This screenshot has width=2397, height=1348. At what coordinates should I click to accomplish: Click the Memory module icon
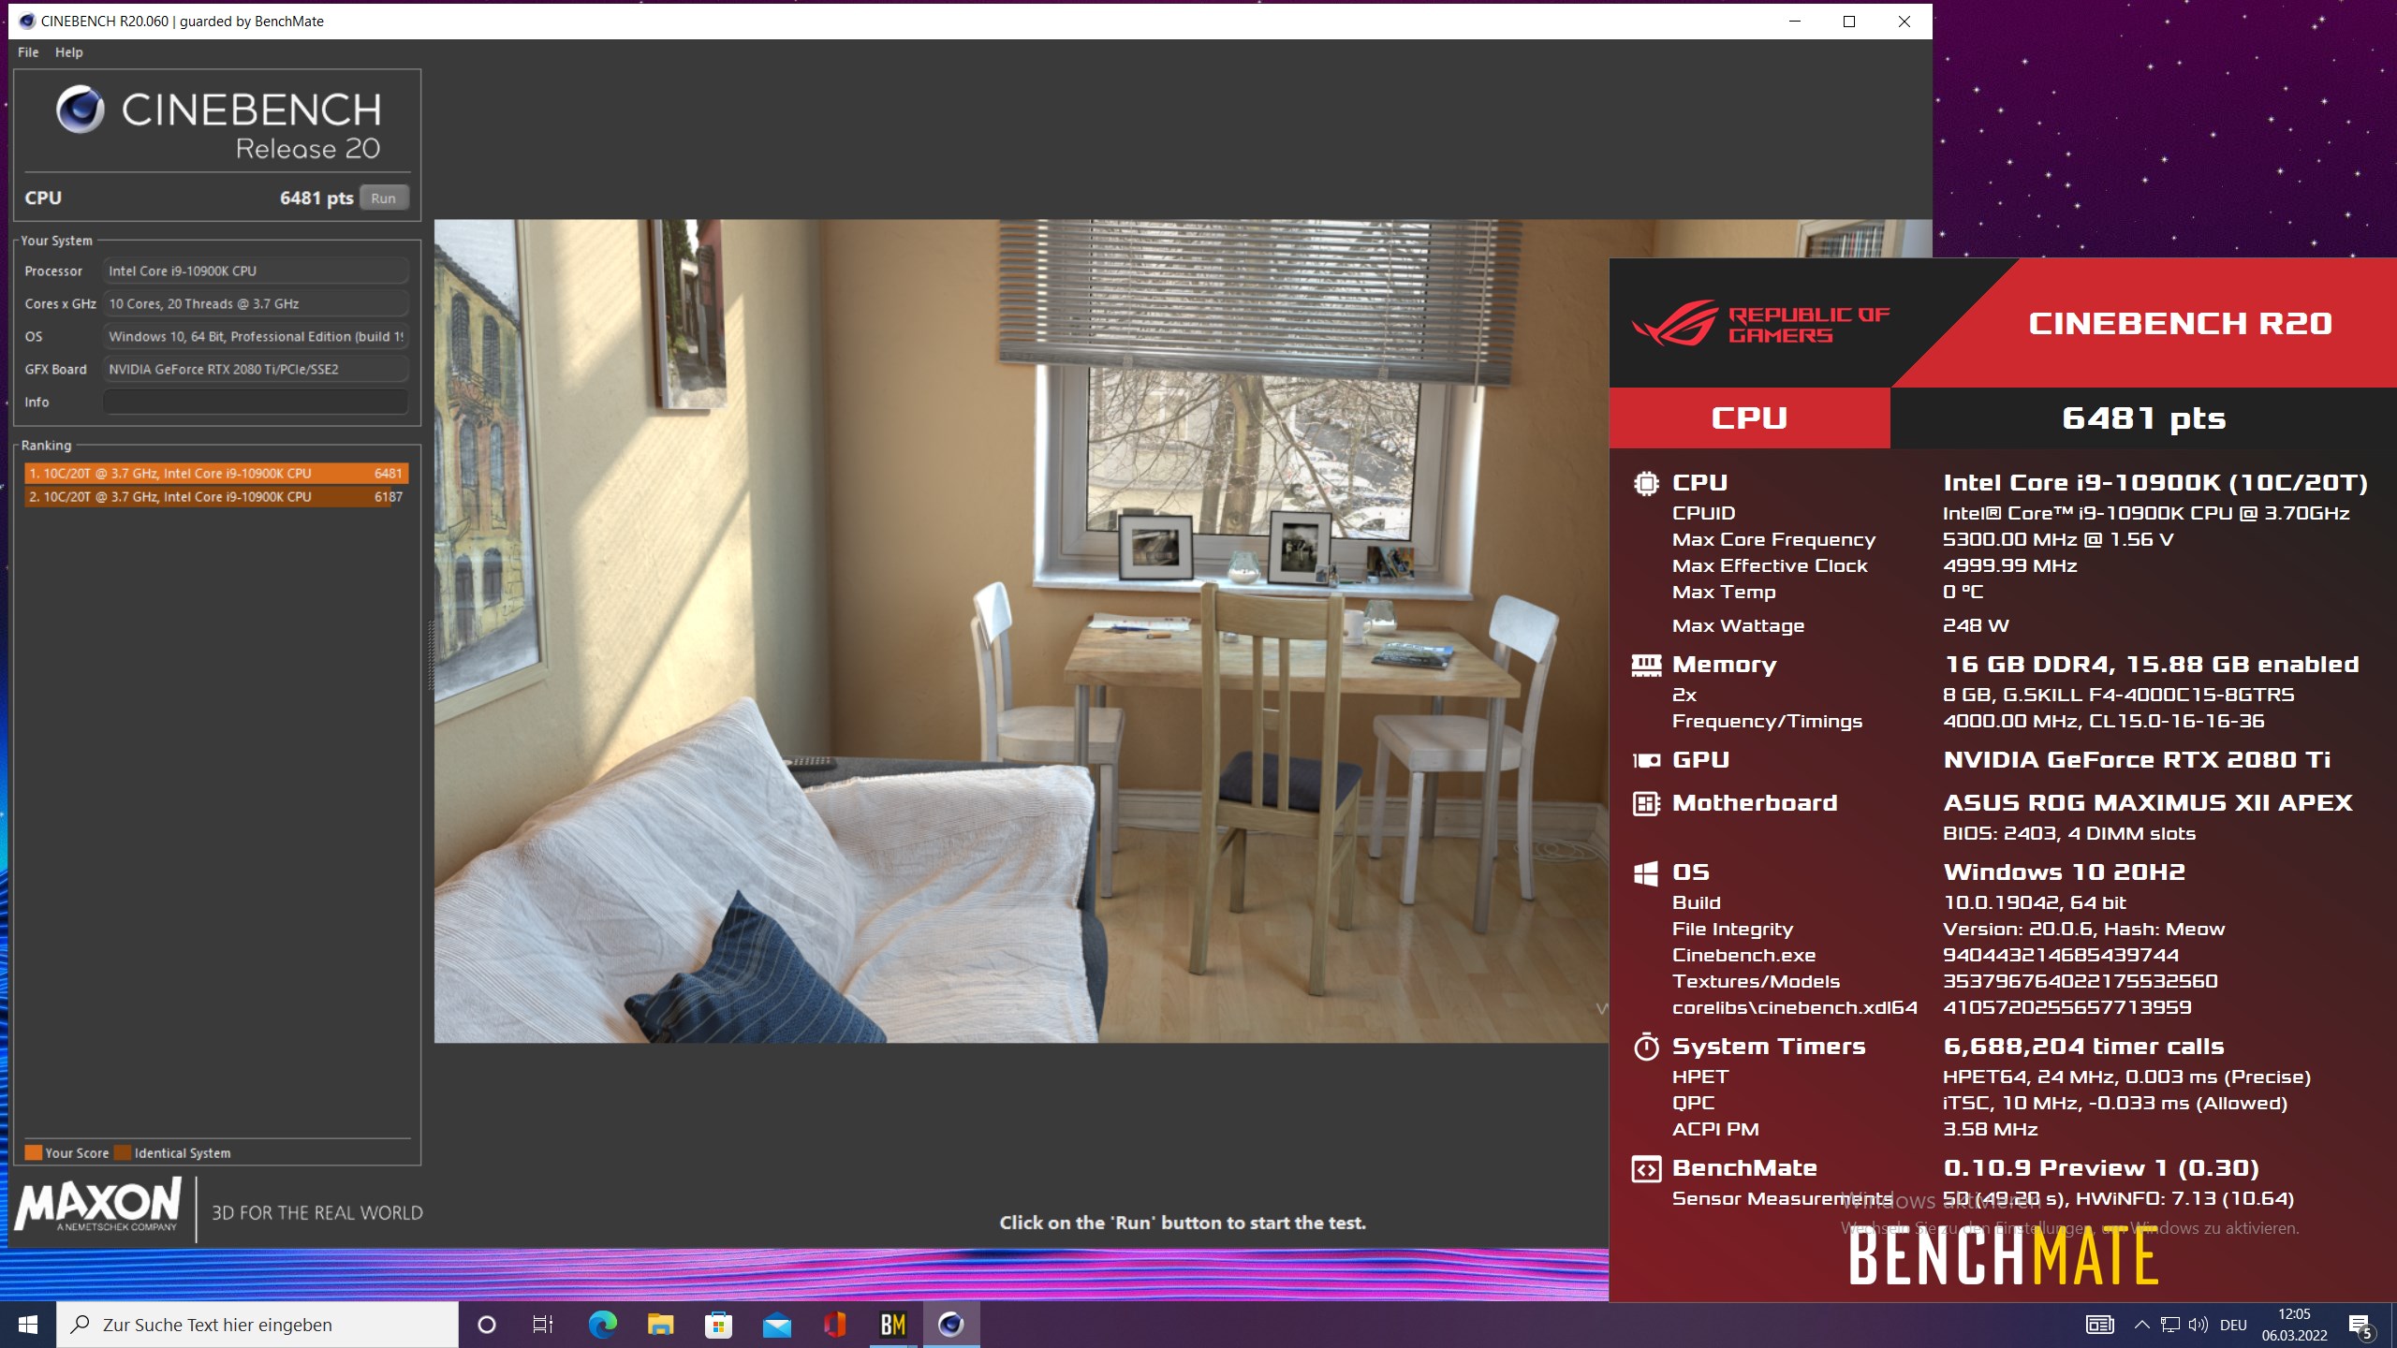(x=1646, y=666)
